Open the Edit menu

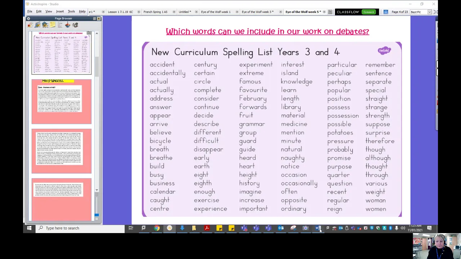(x=39, y=12)
